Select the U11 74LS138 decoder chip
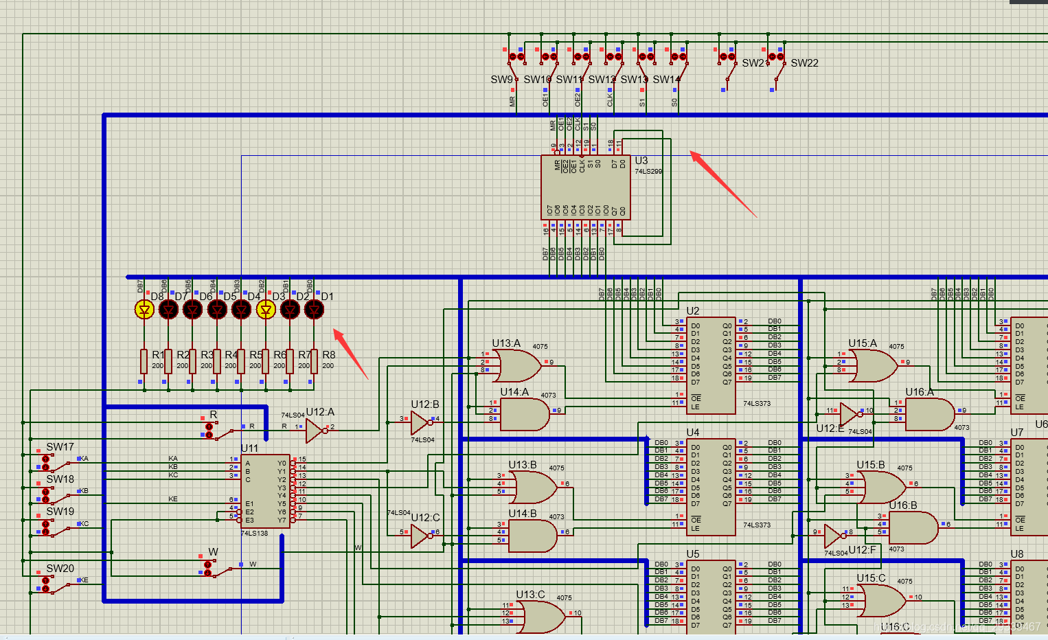Image resolution: width=1048 pixels, height=640 pixels. point(265,491)
